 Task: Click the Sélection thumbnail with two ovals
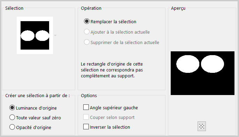[35, 35]
